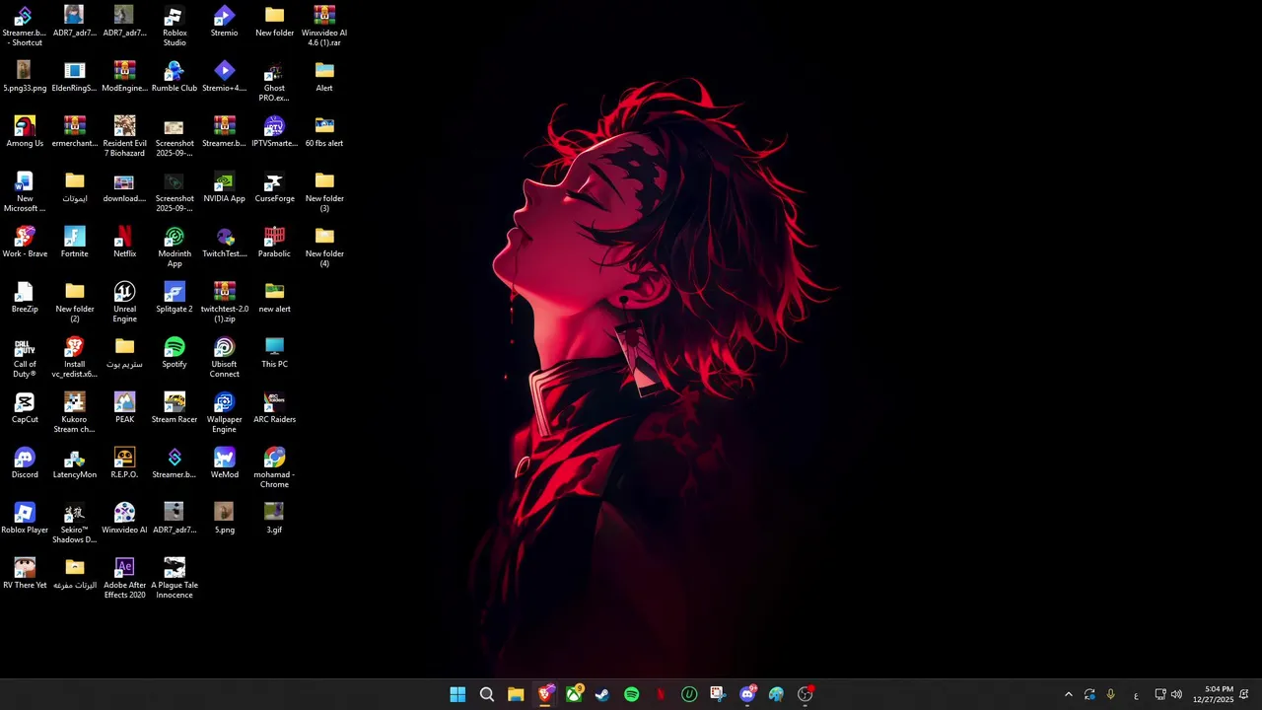The image size is (1262, 710).
Task: Select the 3.gif file thumbnail
Action: coord(274,519)
